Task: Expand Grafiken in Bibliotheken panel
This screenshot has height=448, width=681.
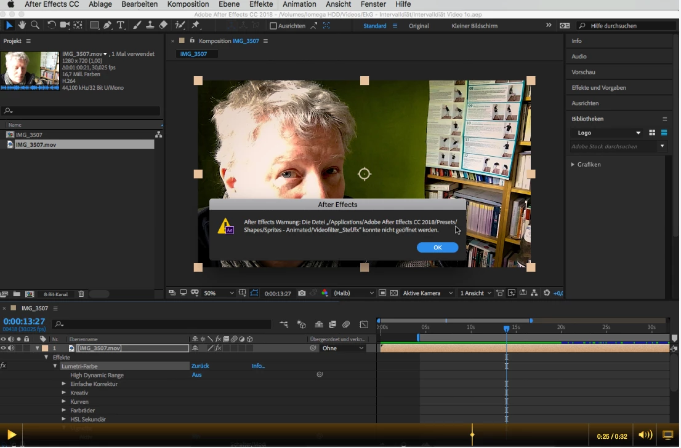Action: tap(573, 165)
